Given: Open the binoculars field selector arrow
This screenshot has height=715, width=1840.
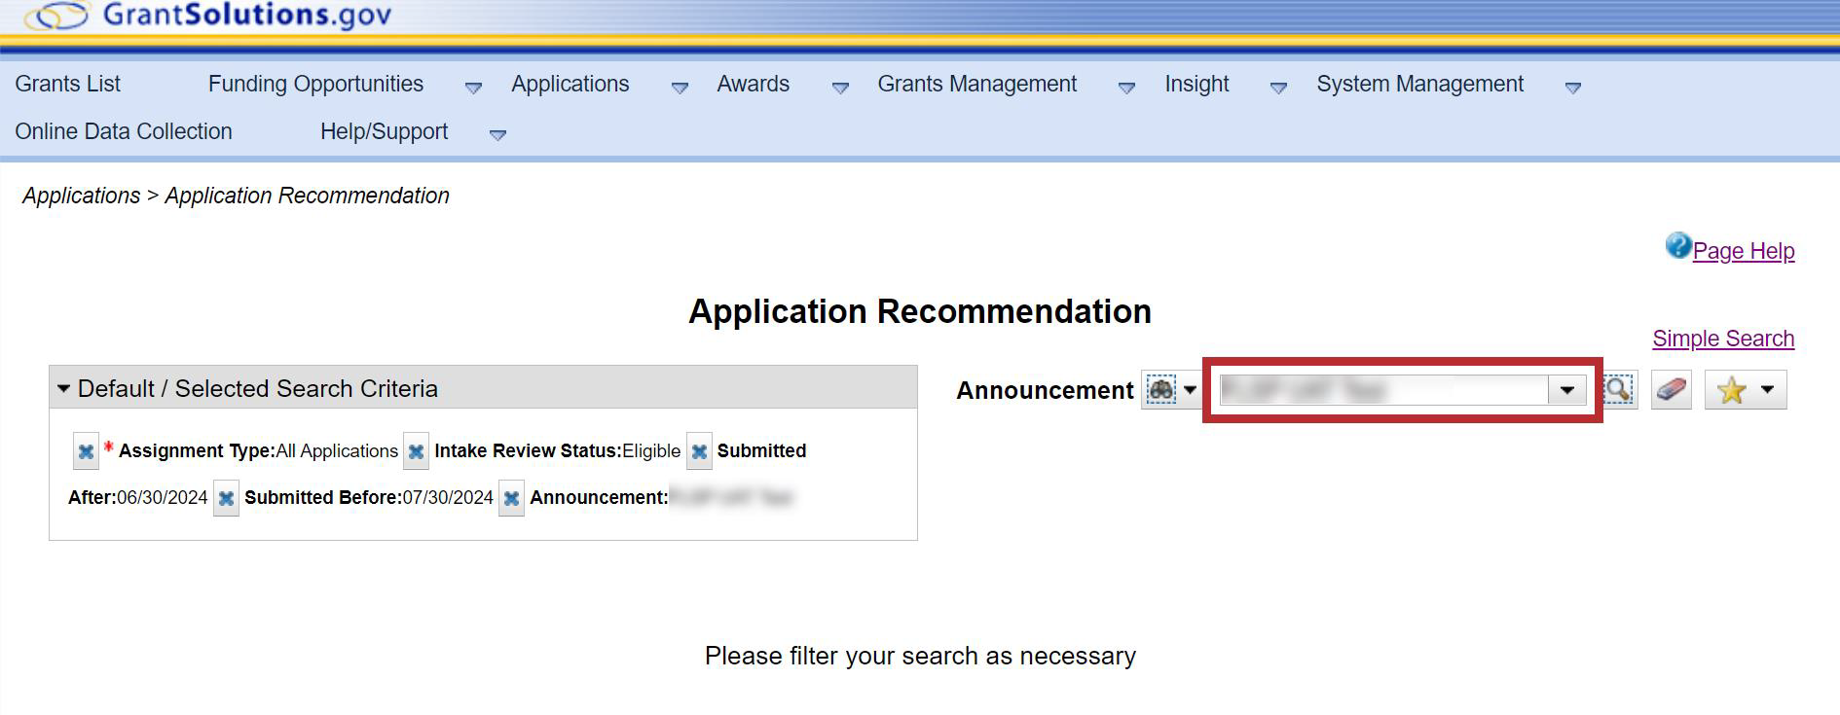Looking at the screenshot, I should pyautogui.click(x=1190, y=390).
